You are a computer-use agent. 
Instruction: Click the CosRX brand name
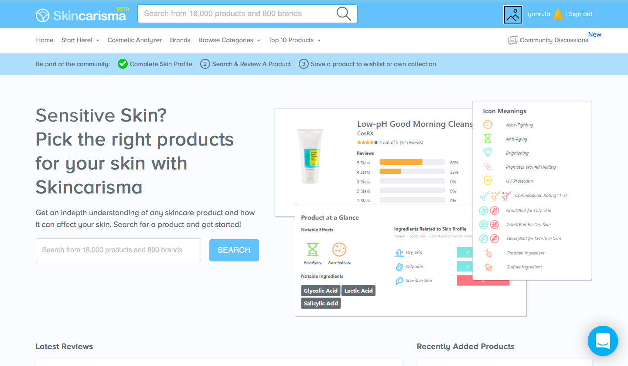click(x=365, y=133)
